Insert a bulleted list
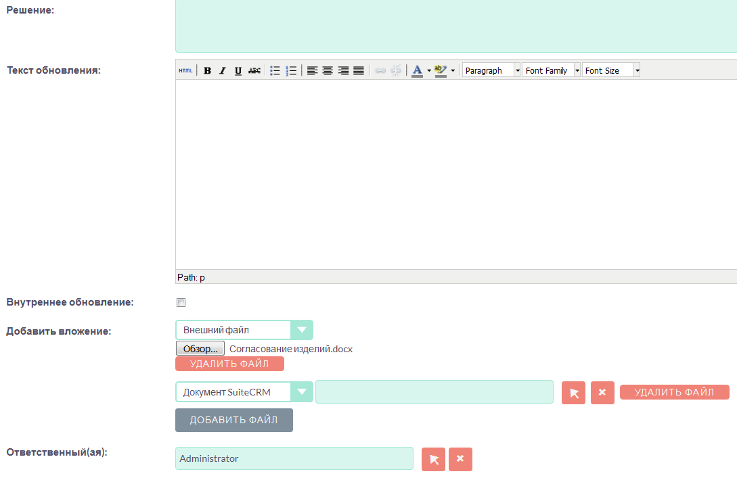The image size is (737, 480). pyautogui.click(x=275, y=70)
